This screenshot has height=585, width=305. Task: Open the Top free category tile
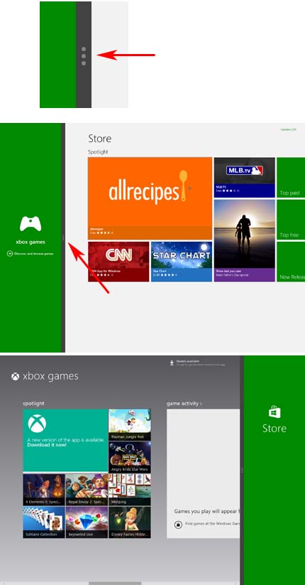pyautogui.click(x=291, y=220)
